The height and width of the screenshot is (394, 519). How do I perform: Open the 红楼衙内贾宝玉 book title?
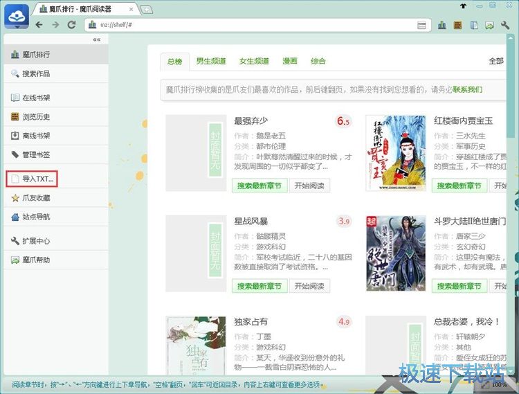click(464, 121)
